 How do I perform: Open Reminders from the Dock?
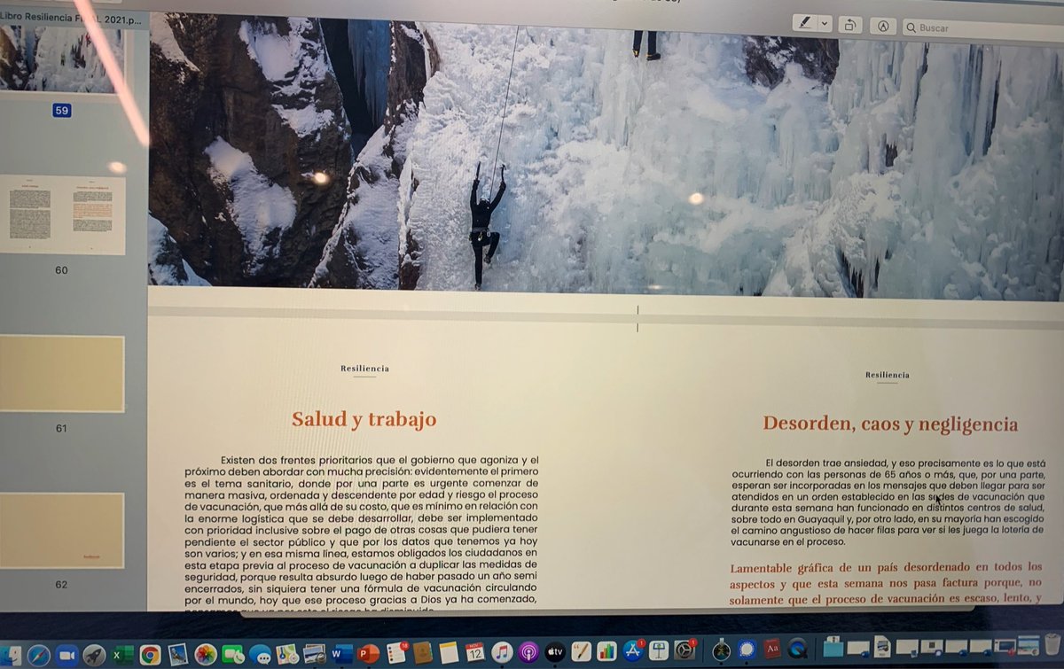(396, 654)
